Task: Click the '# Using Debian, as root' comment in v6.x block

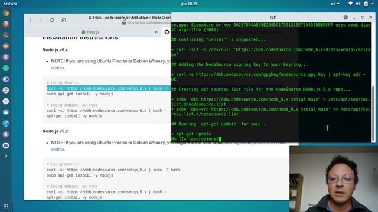Action: (x=72, y=105)
